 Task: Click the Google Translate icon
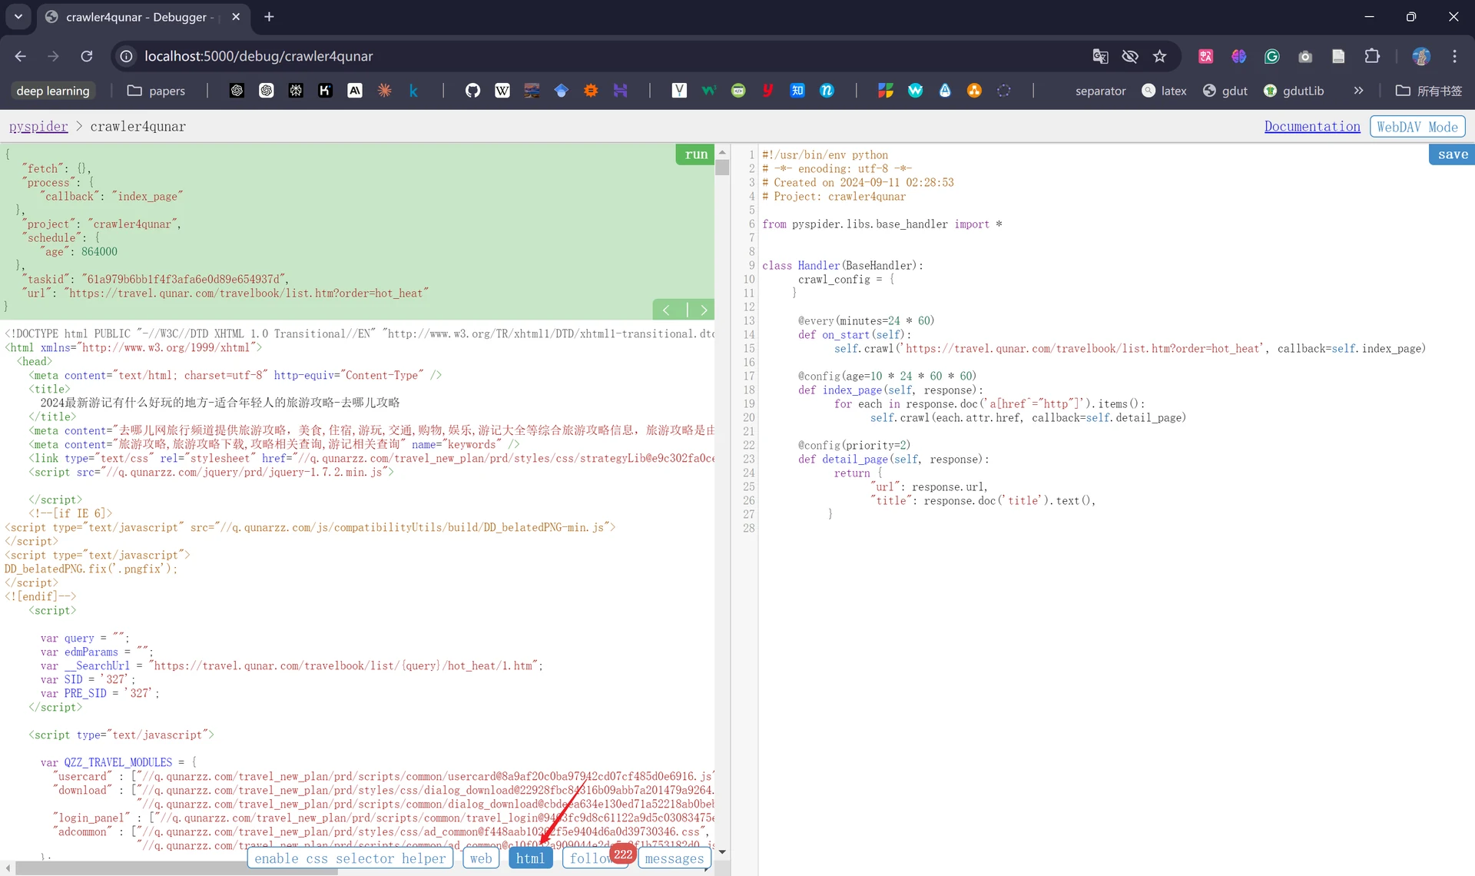[1100, 56]
